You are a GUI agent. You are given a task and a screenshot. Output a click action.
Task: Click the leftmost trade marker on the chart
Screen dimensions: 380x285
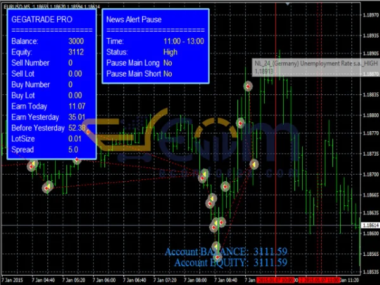[x=32, y=165]
